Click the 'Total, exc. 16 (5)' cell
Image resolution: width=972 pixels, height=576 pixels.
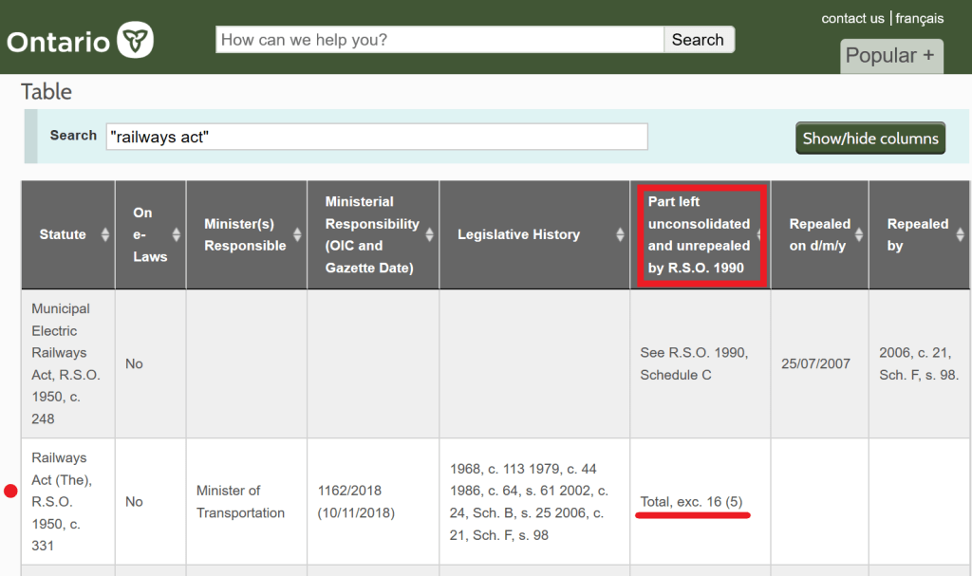point(691,501)
